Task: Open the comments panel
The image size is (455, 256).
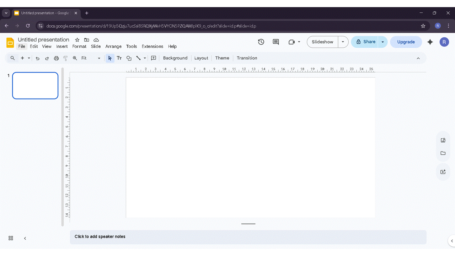Action: (276, 42)
